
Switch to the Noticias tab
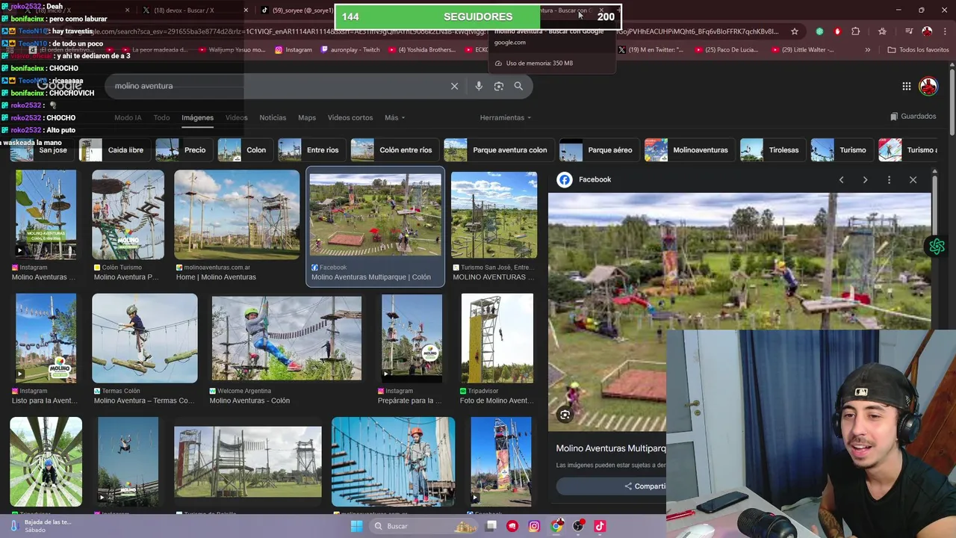tap(273, 117)
